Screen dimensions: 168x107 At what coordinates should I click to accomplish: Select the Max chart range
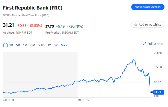point(64,45)
